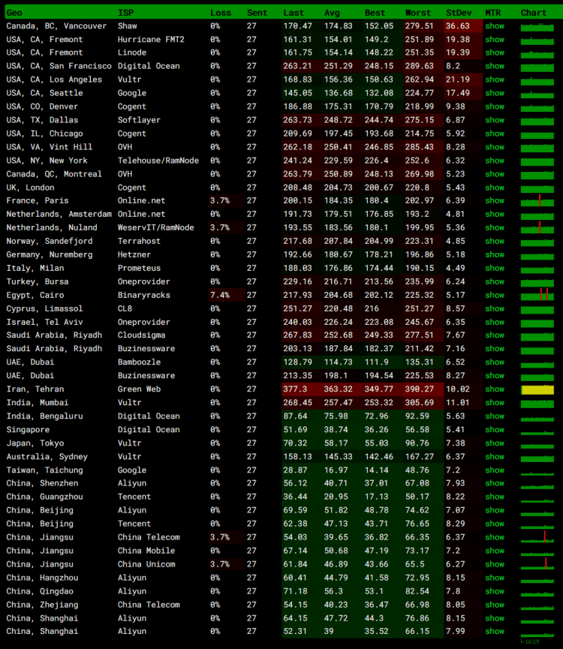Click the StDev column header
The height and width of the screenshot is (649, 563).
(459, 13)
